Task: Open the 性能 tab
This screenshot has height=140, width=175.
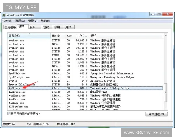Action: (x=47, y=27)
